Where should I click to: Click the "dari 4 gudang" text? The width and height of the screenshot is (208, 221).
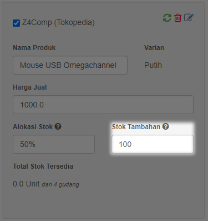pos(60,184)
